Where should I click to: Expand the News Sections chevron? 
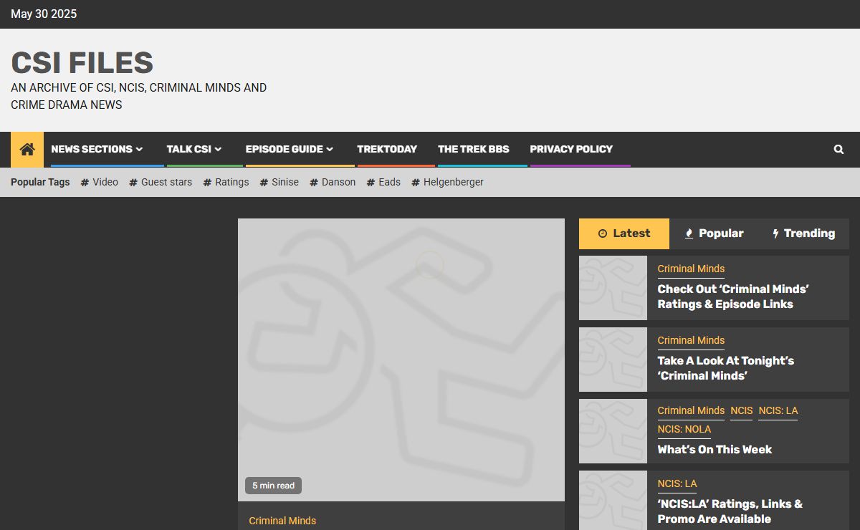point(139,149)
